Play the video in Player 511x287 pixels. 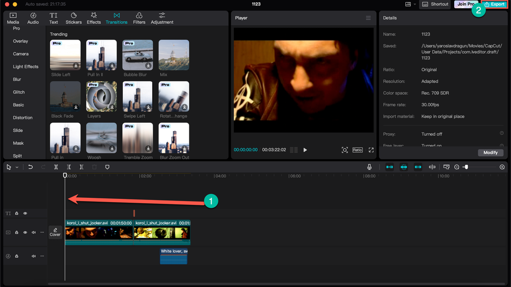pyautogui.click(x=305, y=150)
